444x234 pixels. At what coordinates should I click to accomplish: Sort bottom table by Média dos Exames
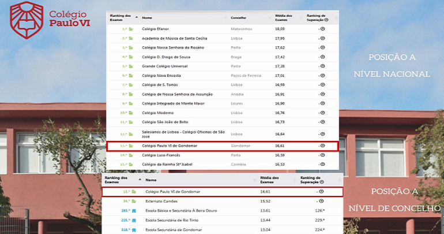coord(270,180)
